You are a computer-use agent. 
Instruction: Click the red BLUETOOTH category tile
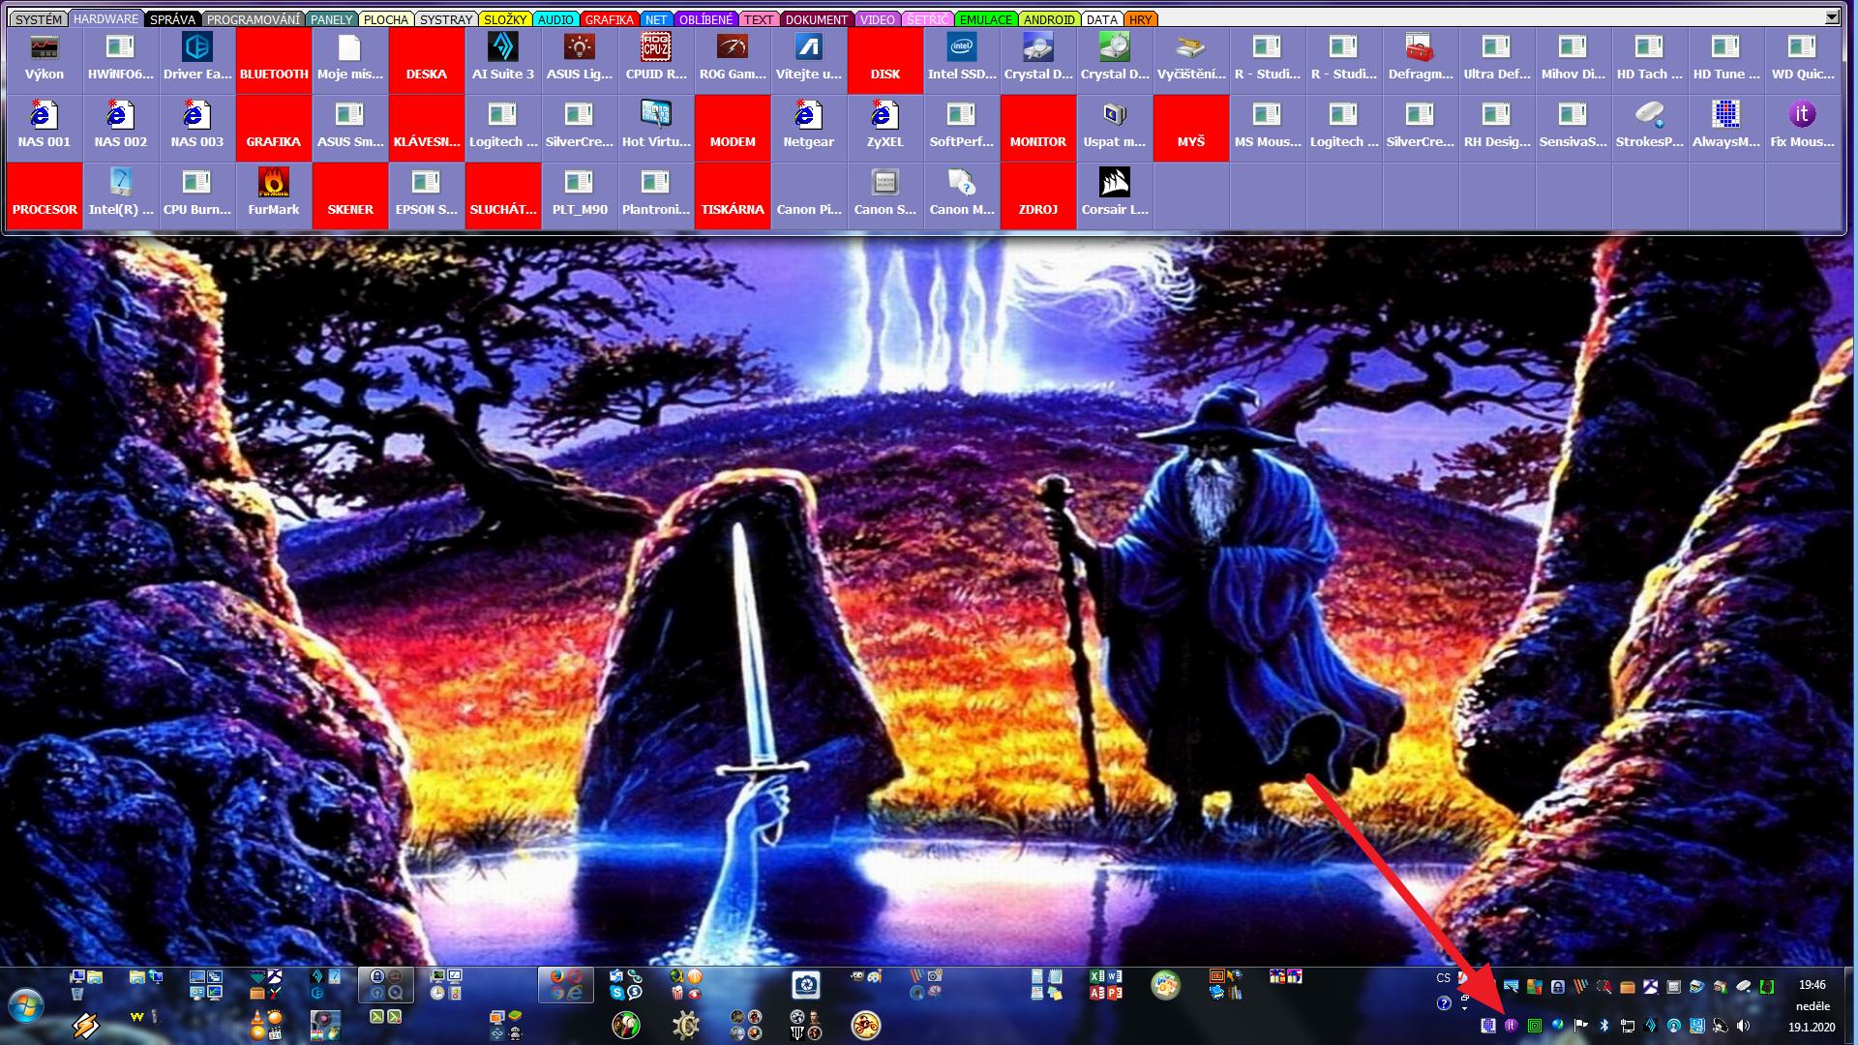click(x=274, y=60)
